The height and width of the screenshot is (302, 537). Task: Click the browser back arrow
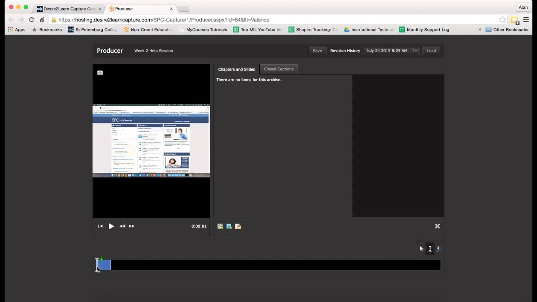tap(11, 20)
